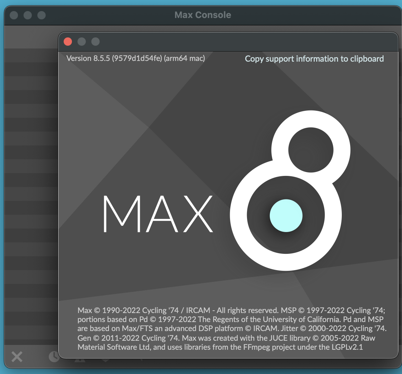Screen dimensions: 402x374
Task: Click the copyright text starting 'Max © 1990-2022'
Action: (232, 329)
